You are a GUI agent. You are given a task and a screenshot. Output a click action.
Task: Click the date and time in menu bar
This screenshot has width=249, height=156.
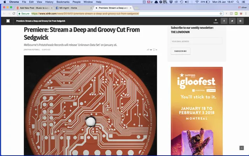coord(223,2)
